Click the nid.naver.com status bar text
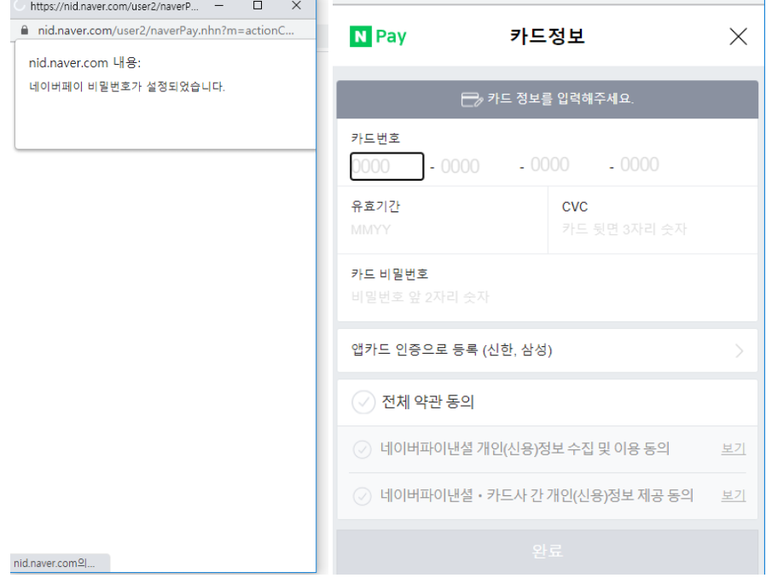 point(54,564)
